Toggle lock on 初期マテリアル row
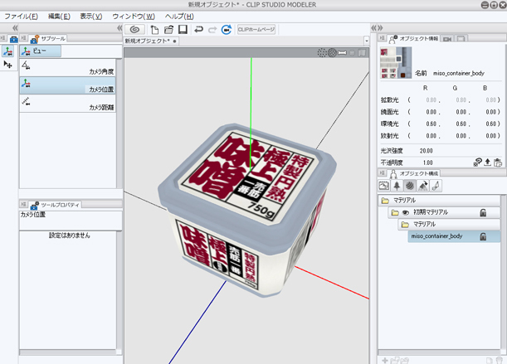The height and width of the screenshot is (364, 507). (483, 212)
